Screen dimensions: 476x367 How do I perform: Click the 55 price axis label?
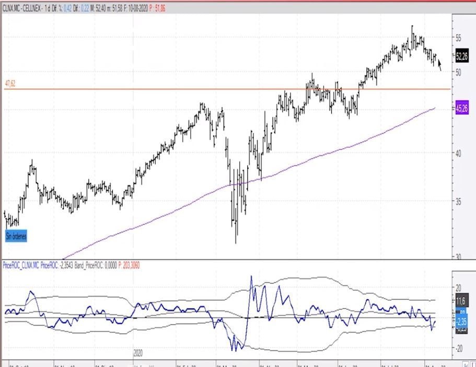tap(458, 38)
